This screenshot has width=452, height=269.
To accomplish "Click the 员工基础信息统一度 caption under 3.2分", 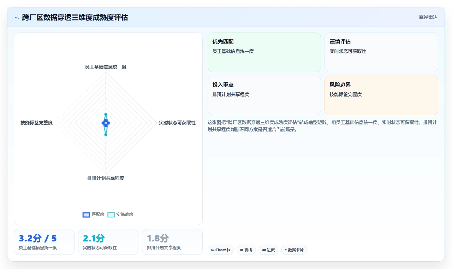I will point(38,248).
